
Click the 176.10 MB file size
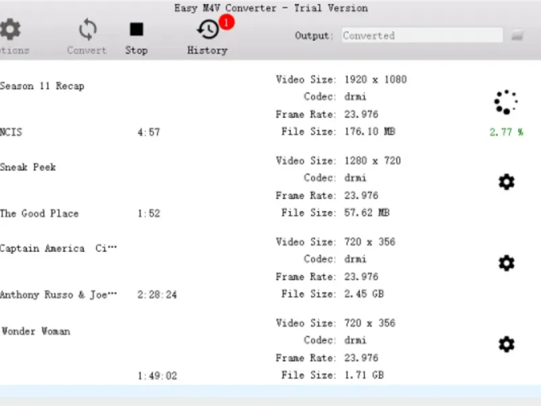(370, 131)
